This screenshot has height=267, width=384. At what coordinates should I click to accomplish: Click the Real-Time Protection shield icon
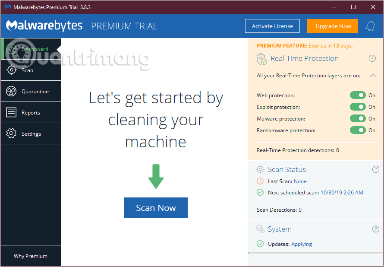pyautogui.click(x=261, y=59)
